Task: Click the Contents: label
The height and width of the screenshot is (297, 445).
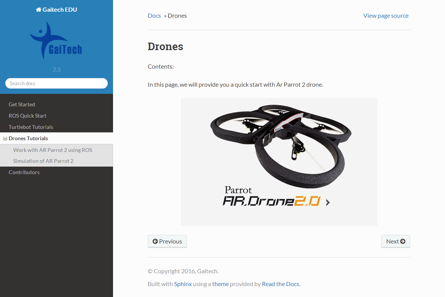Action: (x=161, y=66)
